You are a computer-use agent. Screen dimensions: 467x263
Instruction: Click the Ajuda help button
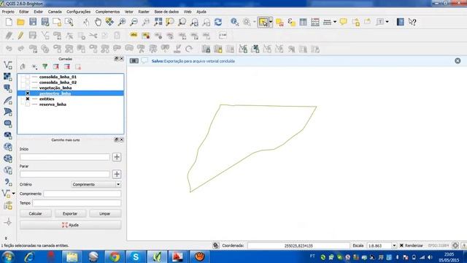(x=71, y=225)
